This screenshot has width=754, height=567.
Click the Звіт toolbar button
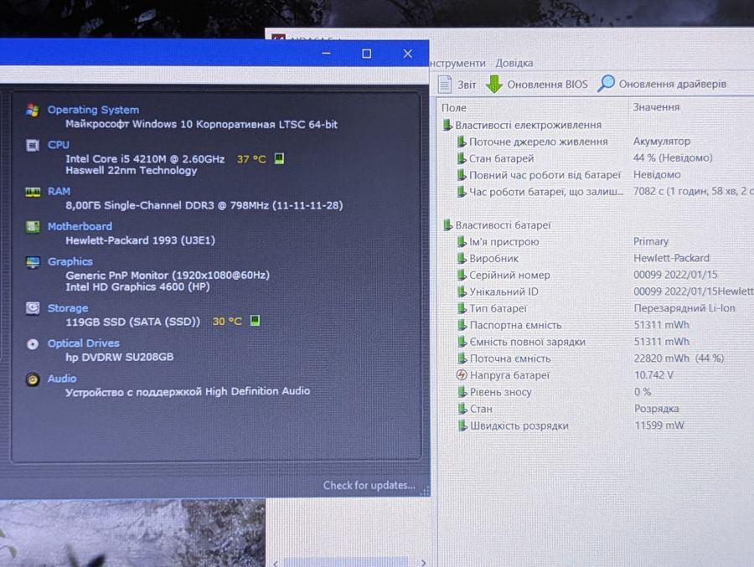457,85
